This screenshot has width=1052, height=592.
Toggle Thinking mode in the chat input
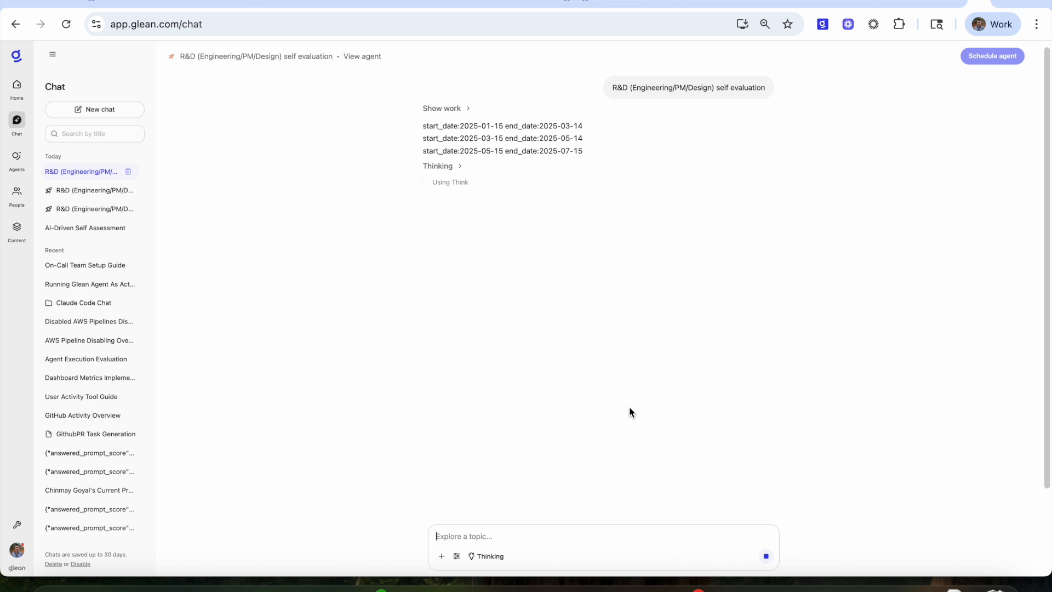coord(485,556)
